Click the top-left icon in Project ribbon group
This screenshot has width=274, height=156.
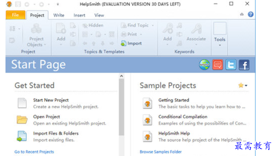pyautogui.click(x=12, y=29)
